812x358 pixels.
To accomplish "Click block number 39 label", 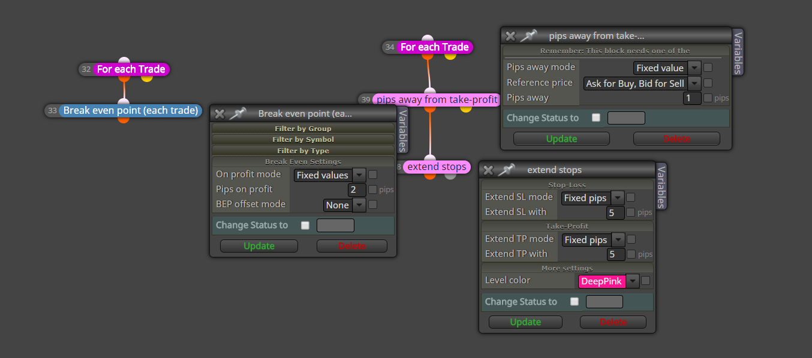I will tap(366, 99).
